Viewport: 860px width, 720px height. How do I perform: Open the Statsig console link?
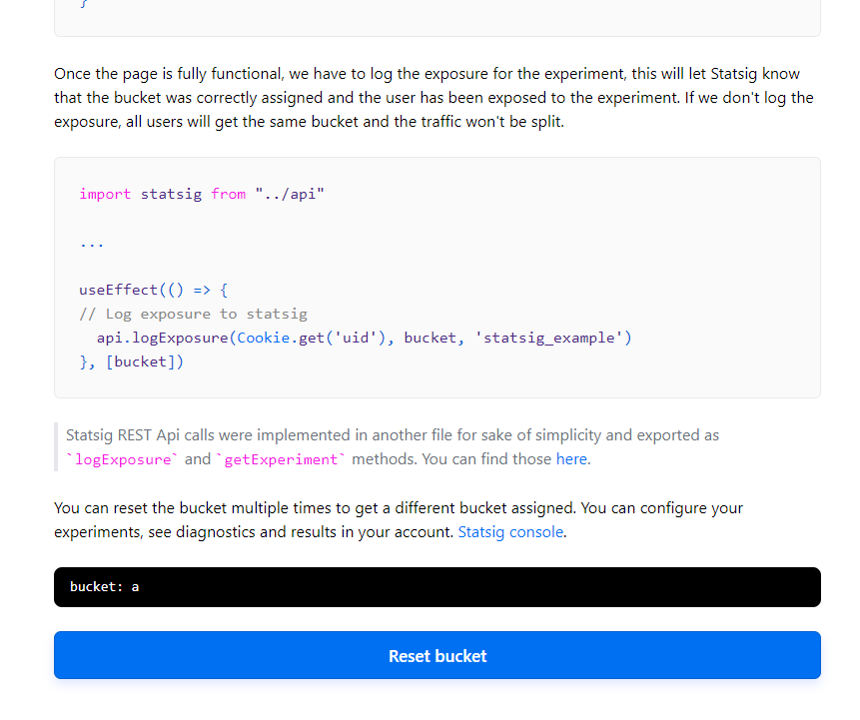click(510, 532)
